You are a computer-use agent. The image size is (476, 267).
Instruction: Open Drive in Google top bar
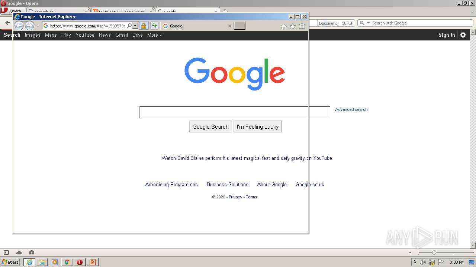[138, 35]
